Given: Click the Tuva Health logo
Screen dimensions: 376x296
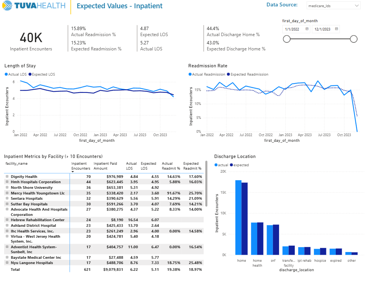Looking at the screenshot, I should (x=34, y=6).
